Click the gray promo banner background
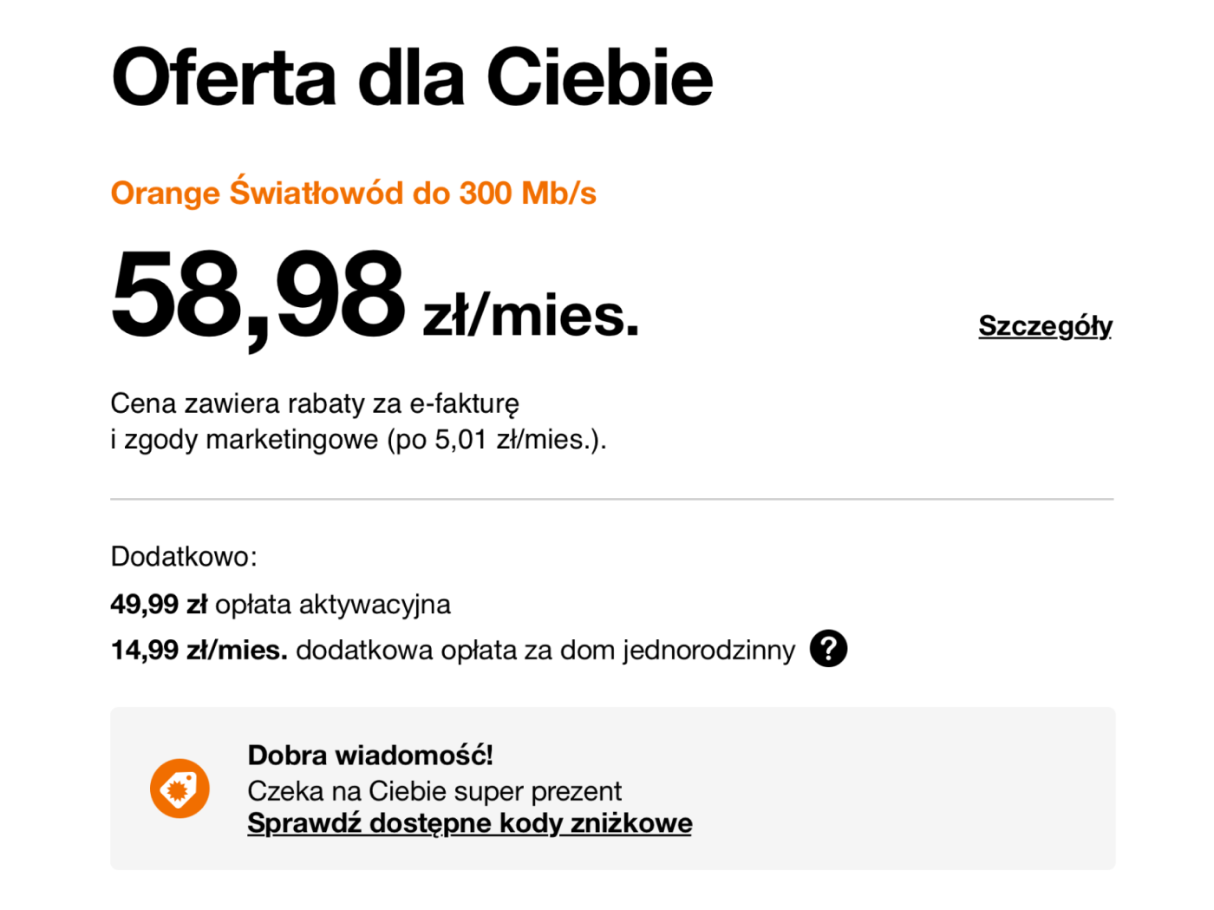Screen dimensions: 1214x910 click(902, 789)
